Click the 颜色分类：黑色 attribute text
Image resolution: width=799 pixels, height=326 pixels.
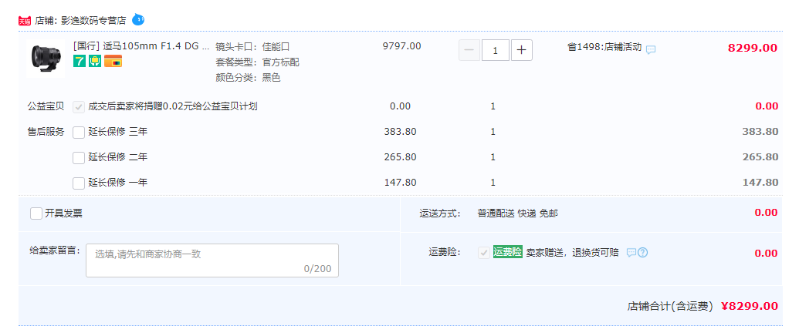(x=248, y=78)
